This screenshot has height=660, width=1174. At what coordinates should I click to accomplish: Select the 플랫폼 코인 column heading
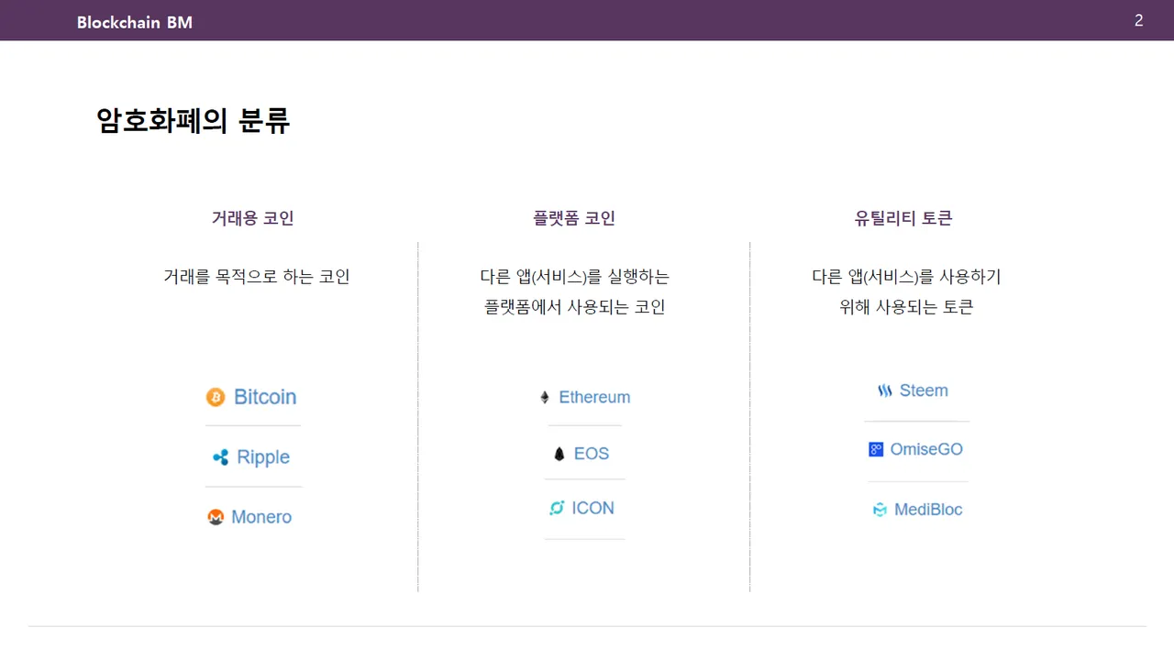(x=574, y=218)
